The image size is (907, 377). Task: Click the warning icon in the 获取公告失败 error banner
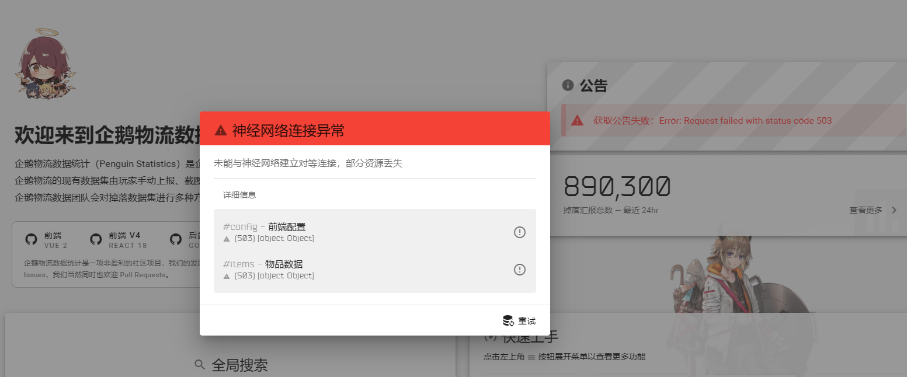[577, 120]
